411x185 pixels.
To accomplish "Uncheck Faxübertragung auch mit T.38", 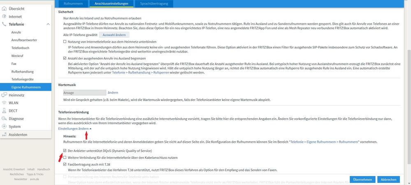I will (65, 164).
